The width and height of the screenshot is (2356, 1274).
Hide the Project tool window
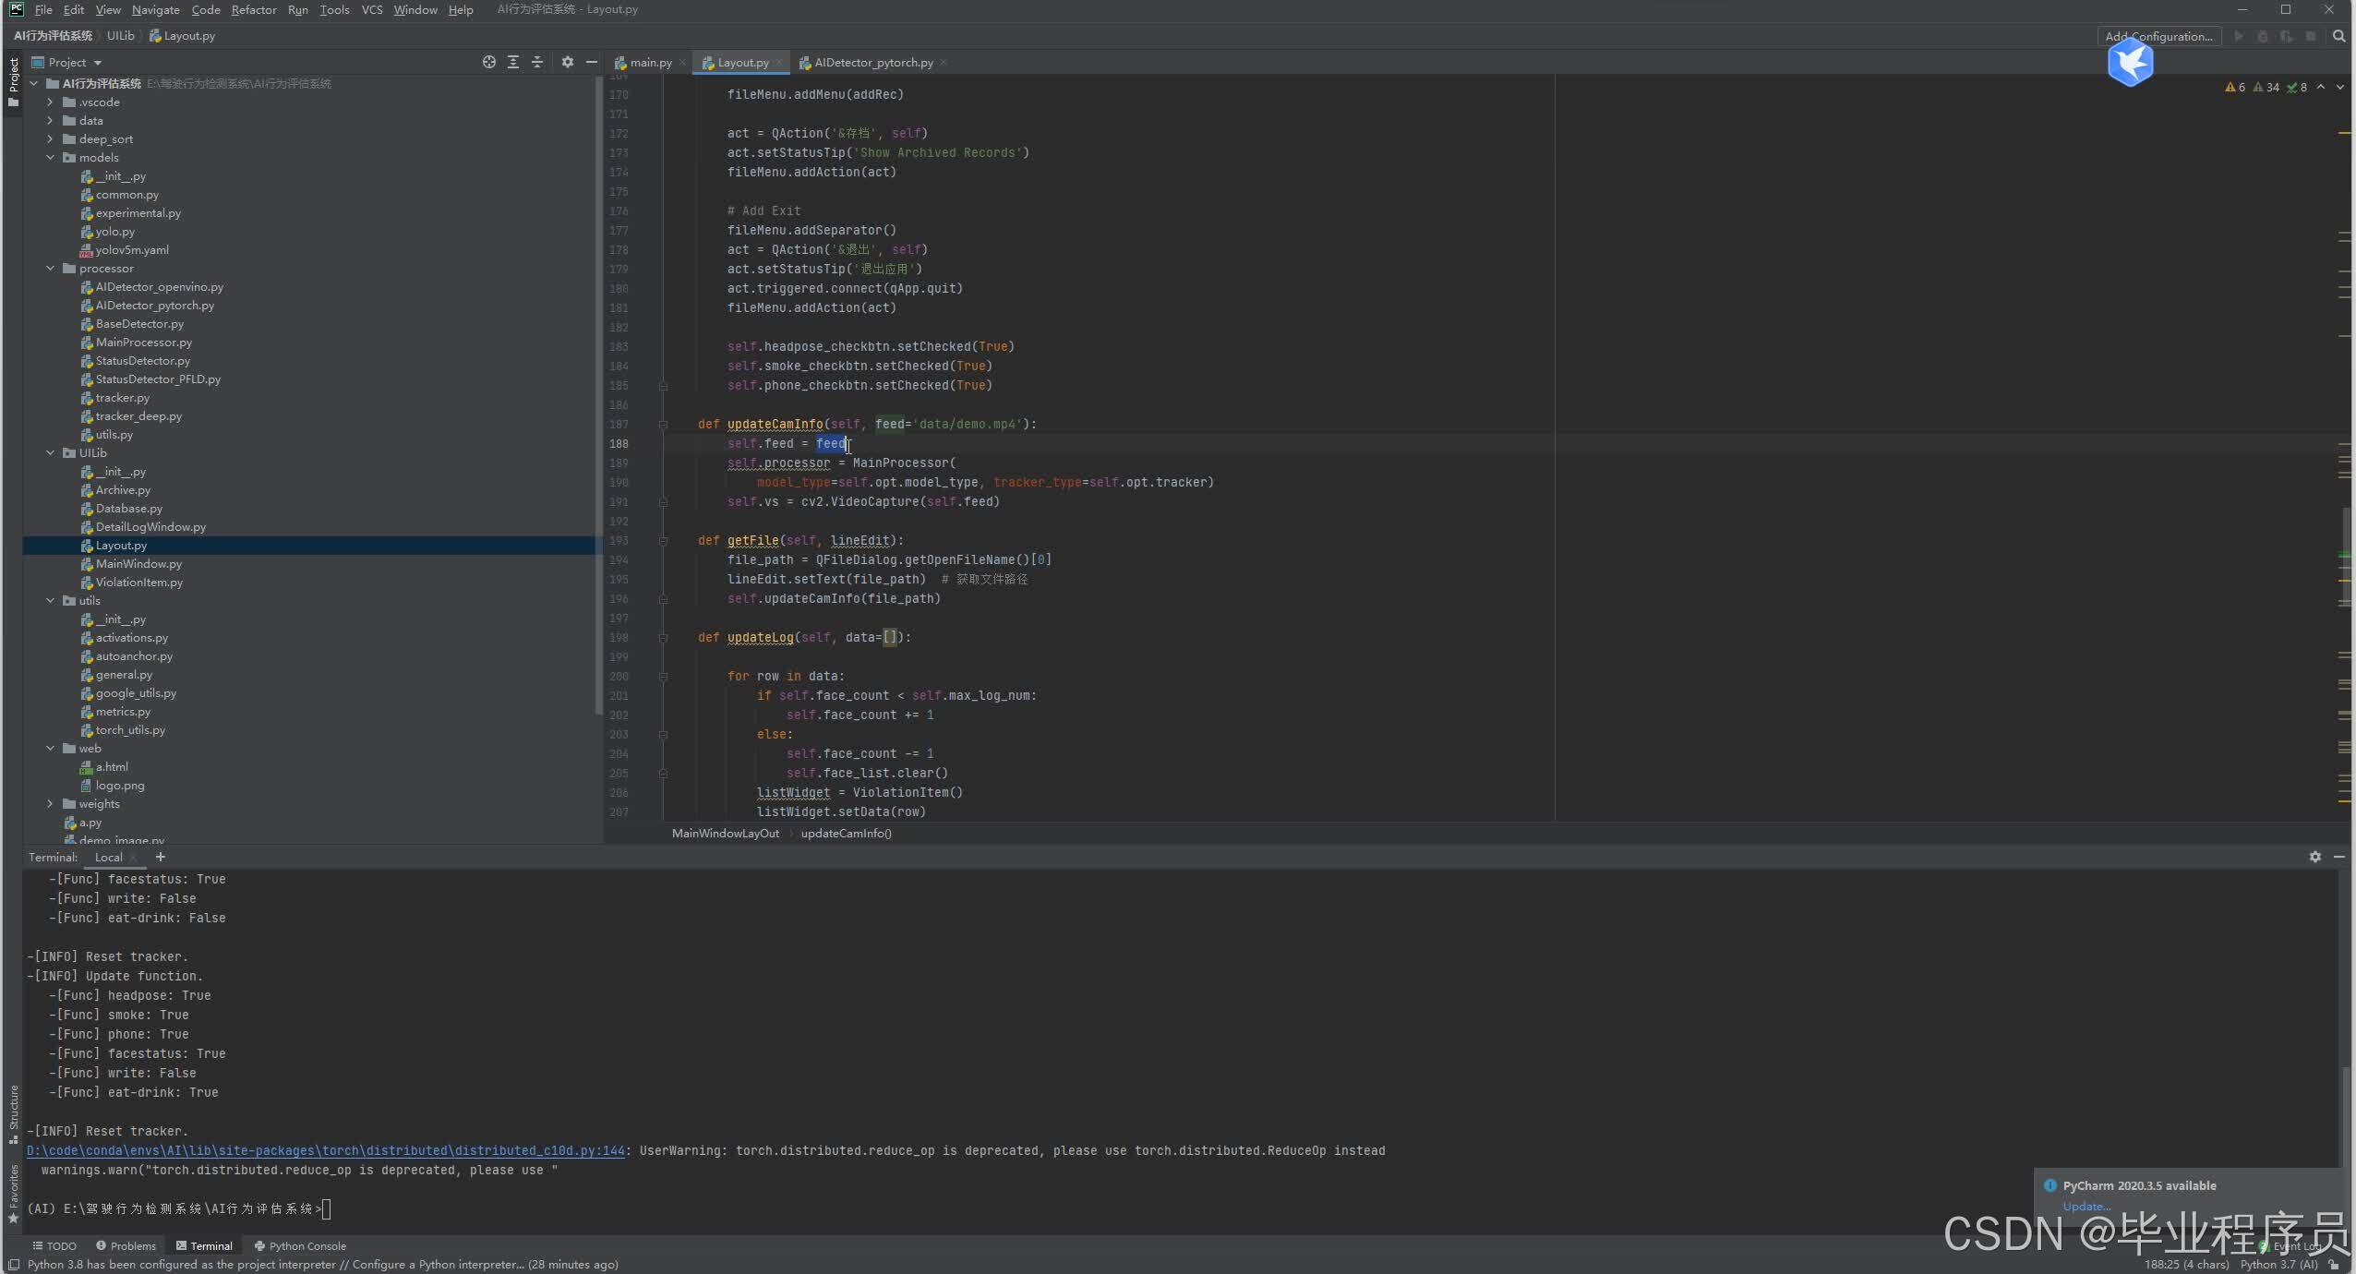click(592, 62)
